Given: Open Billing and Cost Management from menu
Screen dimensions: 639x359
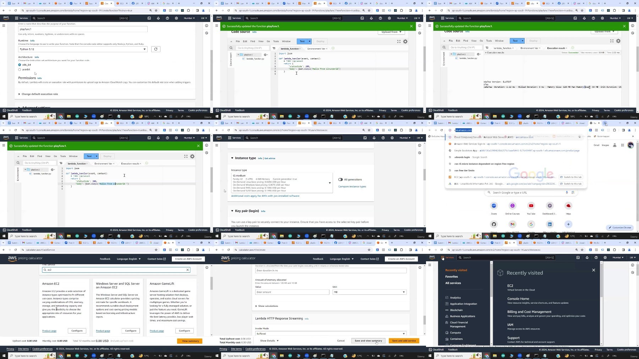Looking at the screenshot, I should click(529, 312).
